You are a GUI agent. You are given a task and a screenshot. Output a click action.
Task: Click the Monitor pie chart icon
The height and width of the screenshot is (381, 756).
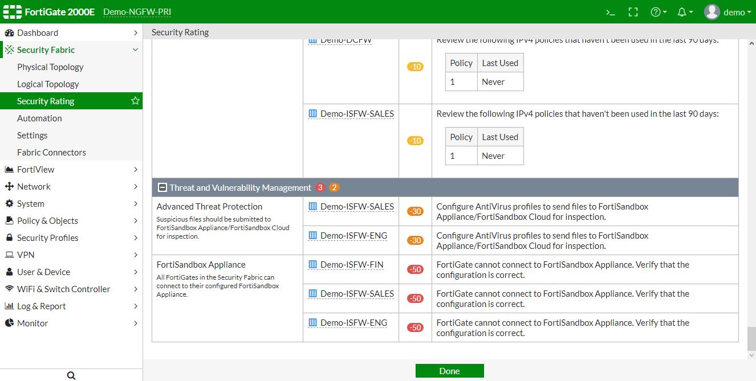[9, 323]
